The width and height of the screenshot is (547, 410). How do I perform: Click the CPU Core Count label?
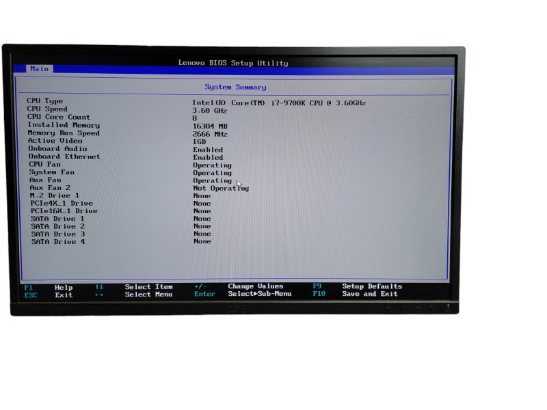pyautogui.click(x=59, y=117)
